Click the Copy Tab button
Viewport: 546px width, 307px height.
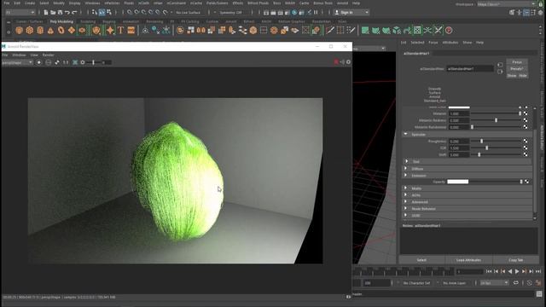point(515,260)
